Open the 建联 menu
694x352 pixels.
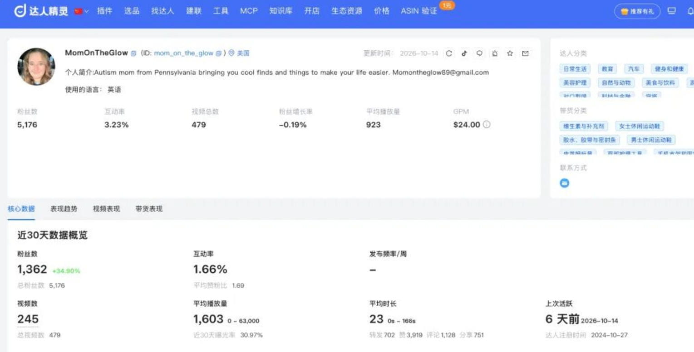[x=194, y=11]
